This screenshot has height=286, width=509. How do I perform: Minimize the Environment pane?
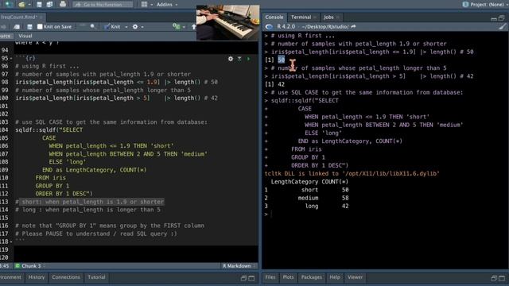click(x=244, y=278)
